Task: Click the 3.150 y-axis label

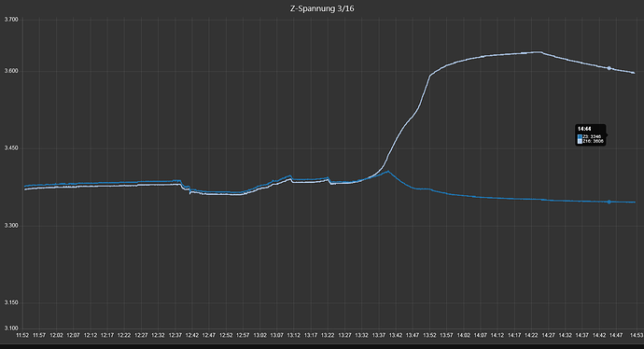Action: click(11, 302)
